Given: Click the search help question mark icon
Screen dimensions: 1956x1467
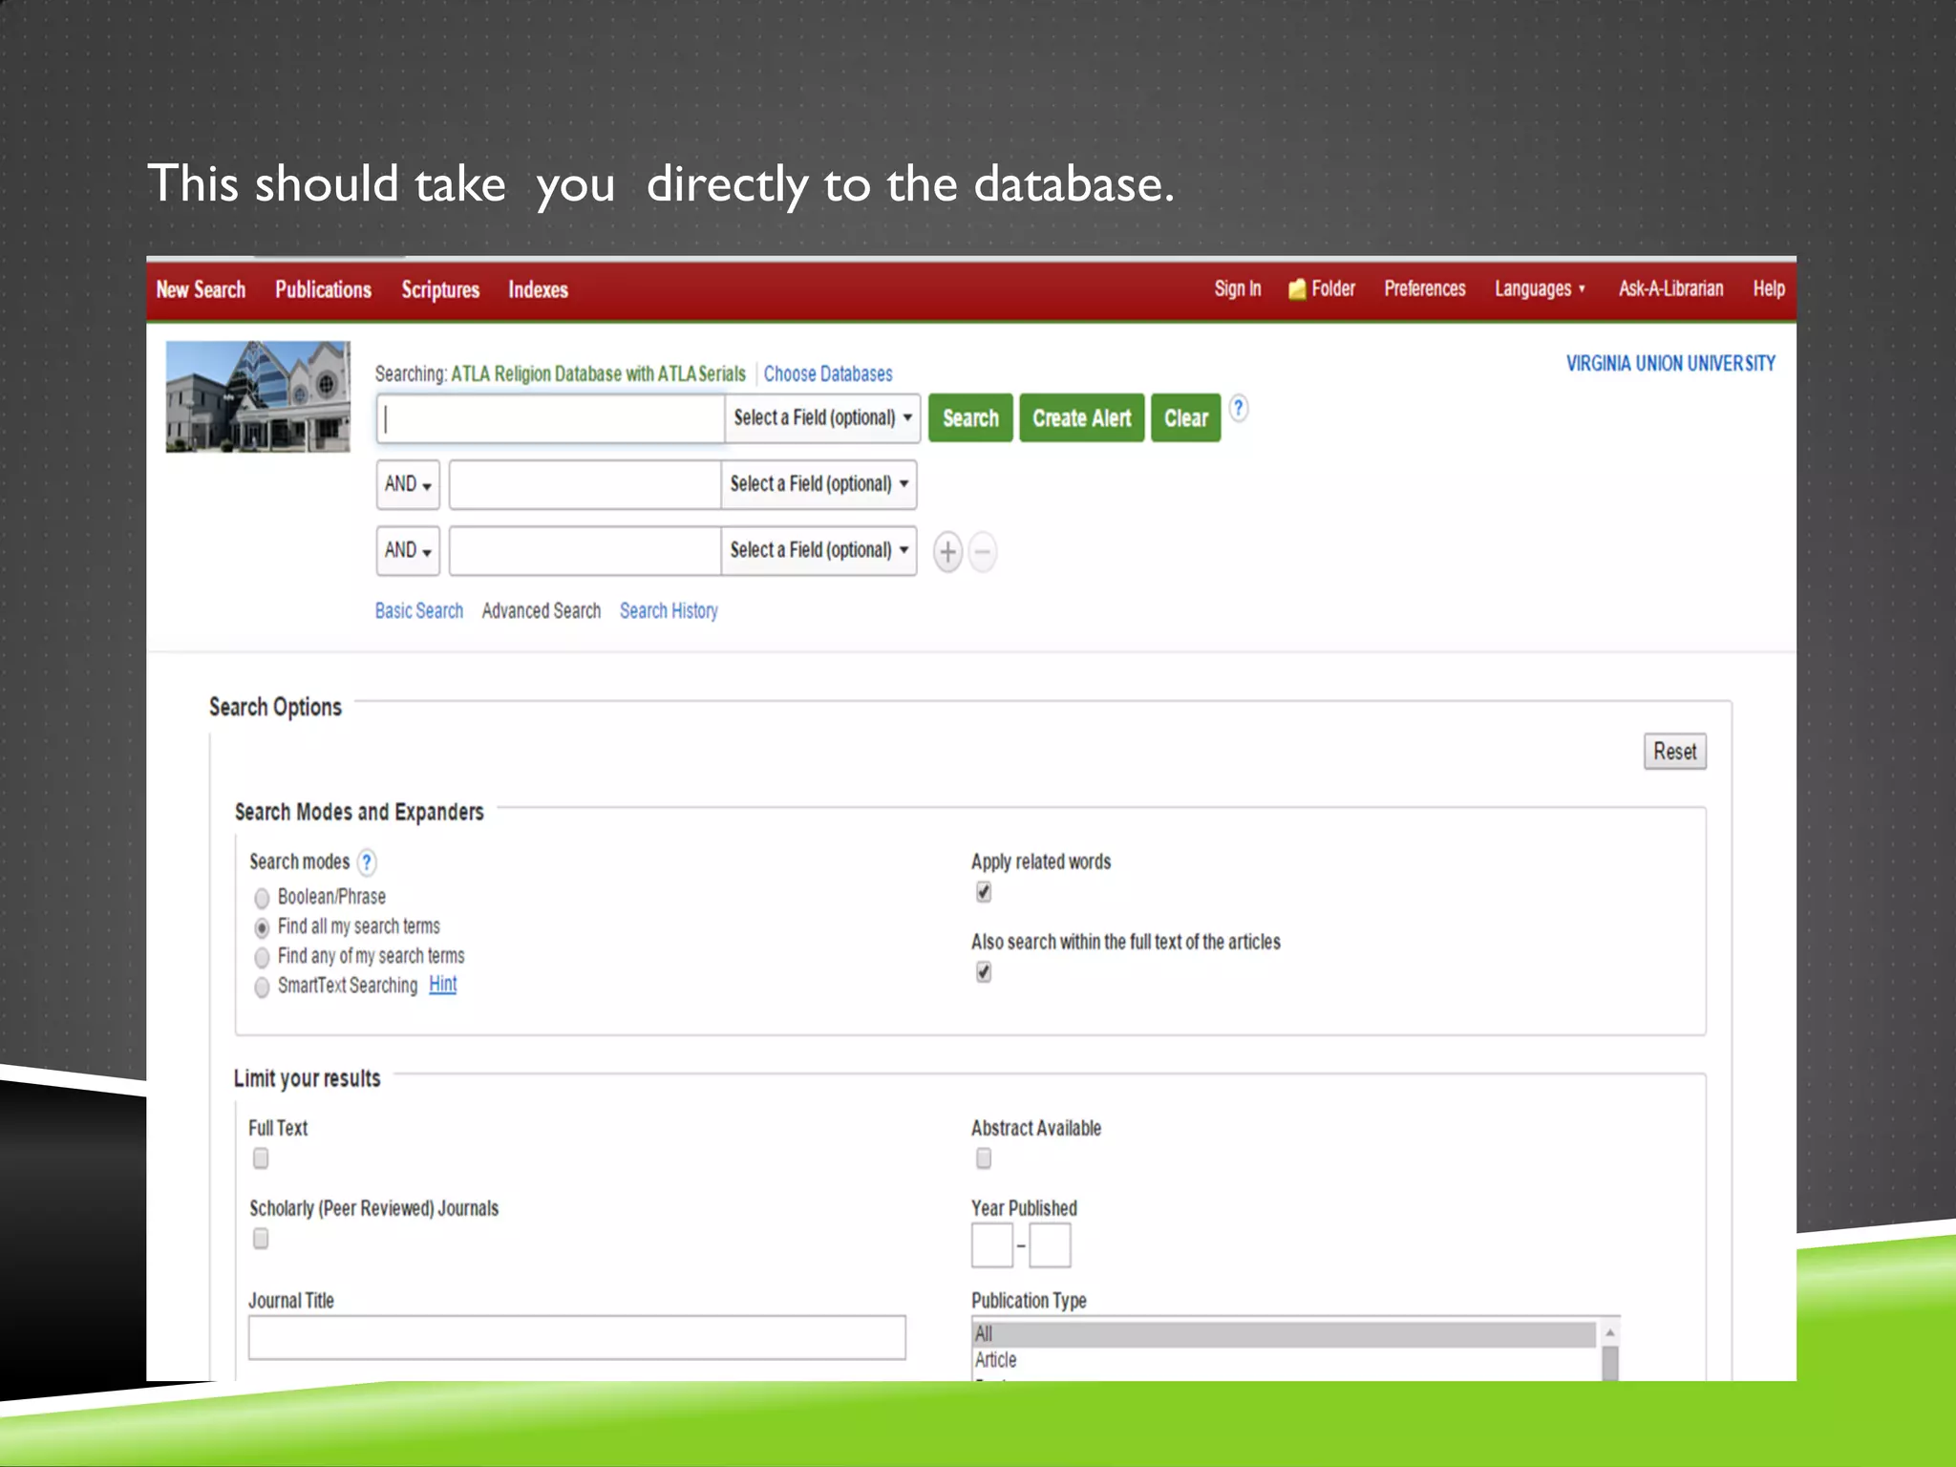Looking at the screenshot, I should pos(1238,409).
